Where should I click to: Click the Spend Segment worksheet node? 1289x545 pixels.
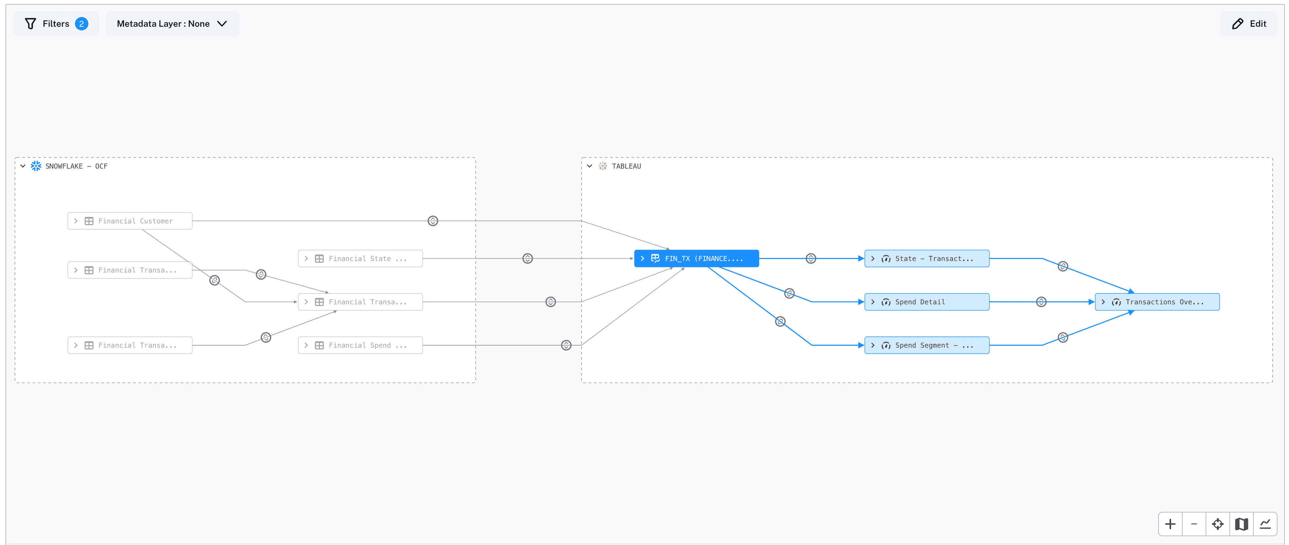(x=926, y=345)
